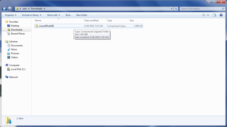Open the view options dropdown arrow
The height and width of the screenshot is (127, 227).
coord(208,15)
